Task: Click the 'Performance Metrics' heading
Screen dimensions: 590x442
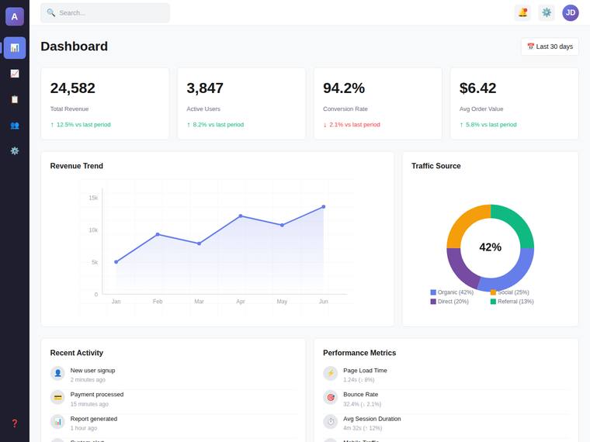Action: coord(359,353)
